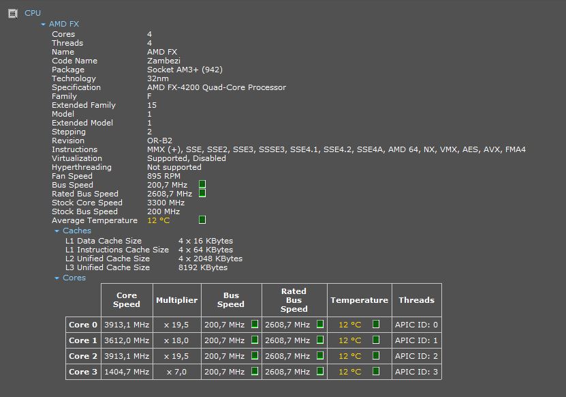Click the 3300 MHz stock core speed

pos(166,203)
